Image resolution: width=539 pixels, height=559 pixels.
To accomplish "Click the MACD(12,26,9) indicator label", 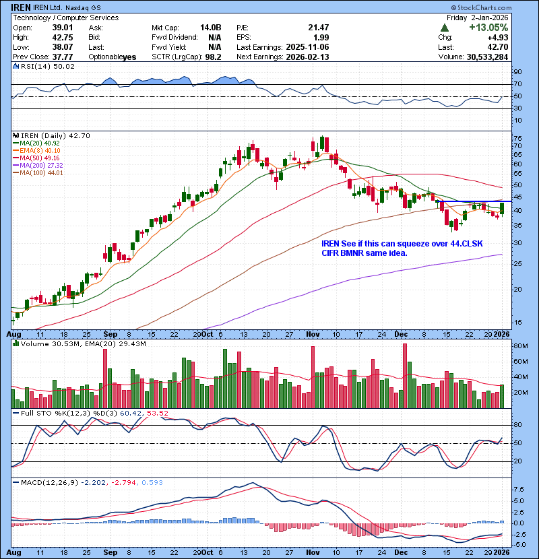I will pyautogui.click(x=49, y=483).
